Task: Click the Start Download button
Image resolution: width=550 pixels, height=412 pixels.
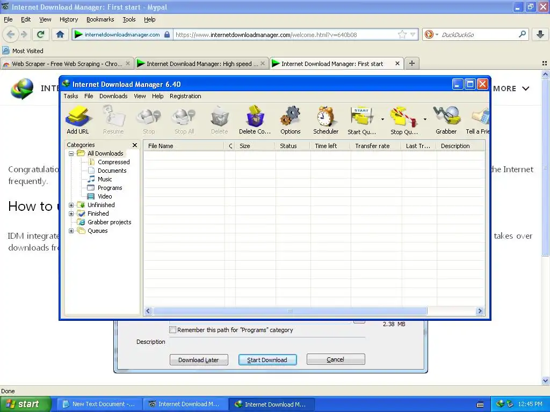Action: [267, 360]
